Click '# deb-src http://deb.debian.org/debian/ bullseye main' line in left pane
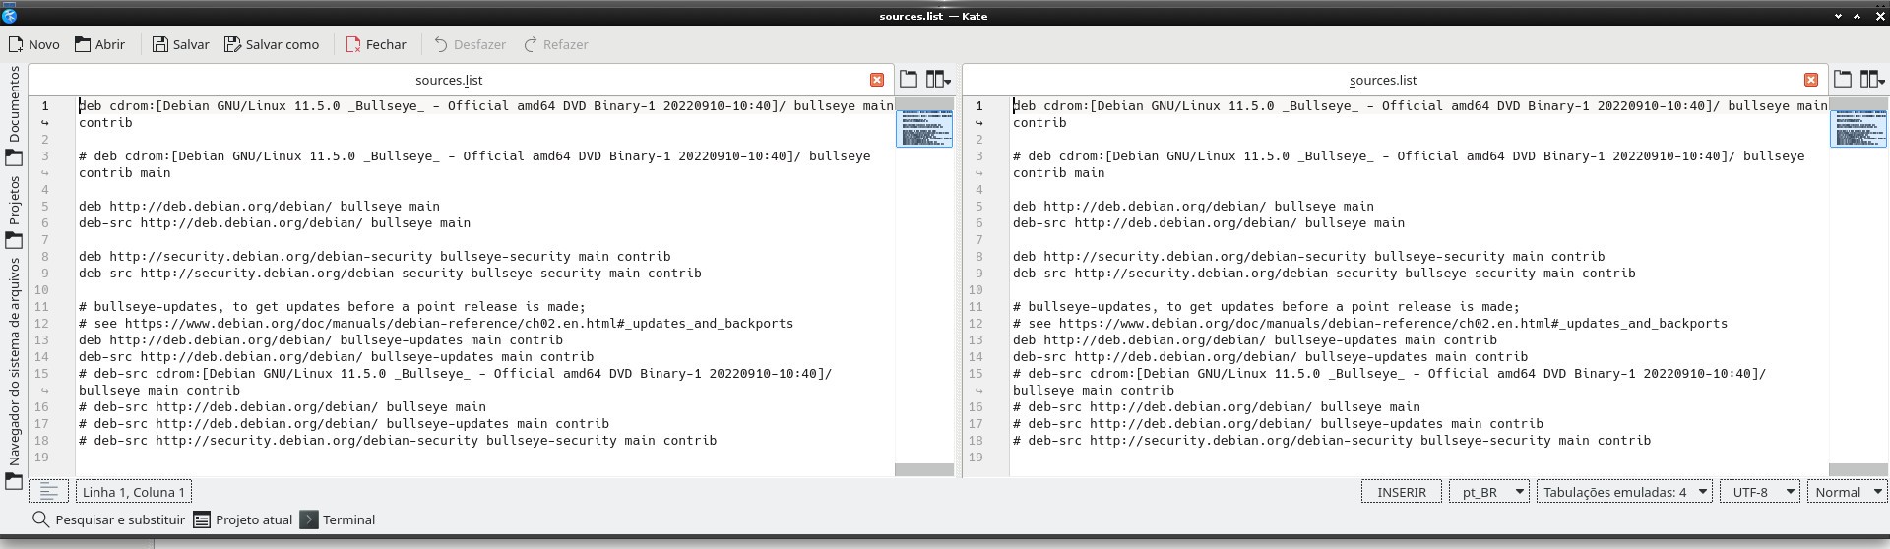The width and height of the screenshot is (1890, 549). click(283, 406)
